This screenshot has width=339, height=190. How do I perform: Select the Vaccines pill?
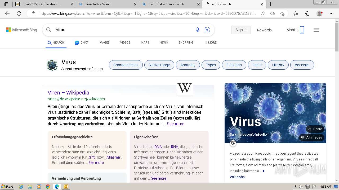pyautogui.click(x=302, y=65)
